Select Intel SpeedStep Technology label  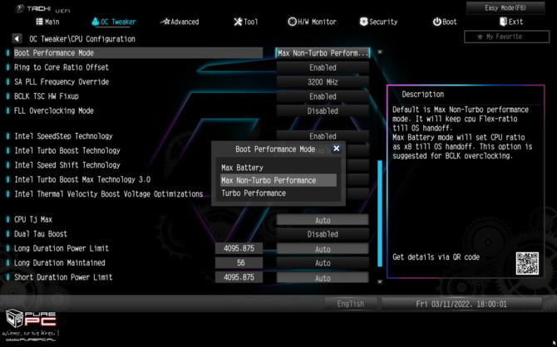63,136
